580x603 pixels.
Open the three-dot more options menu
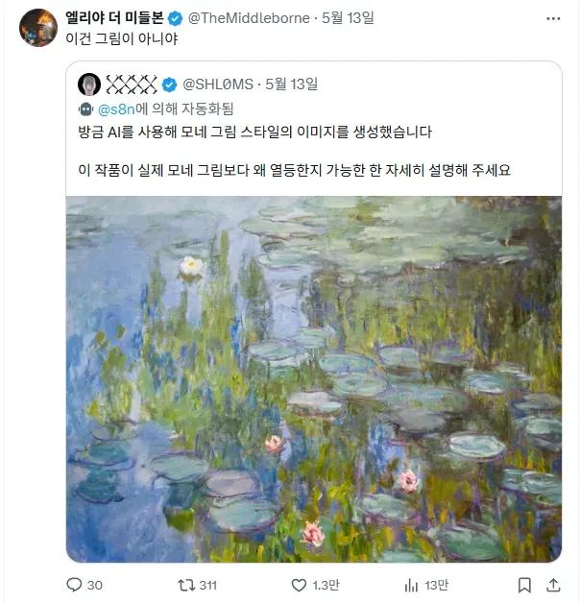pyautogui.click(x=553, y=18)
